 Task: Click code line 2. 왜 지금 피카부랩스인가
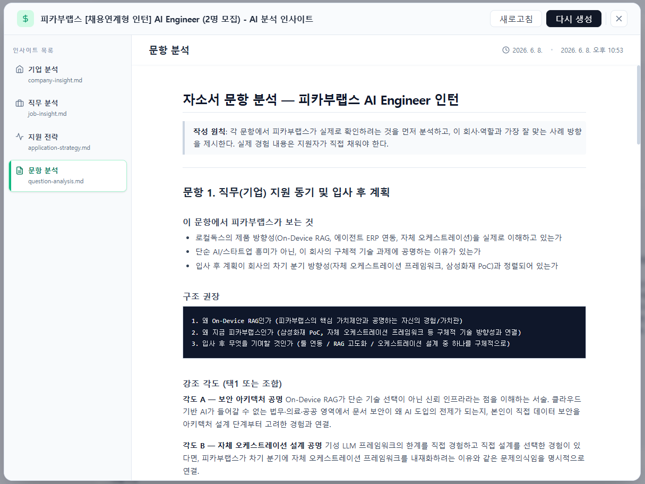coord(356,332)
